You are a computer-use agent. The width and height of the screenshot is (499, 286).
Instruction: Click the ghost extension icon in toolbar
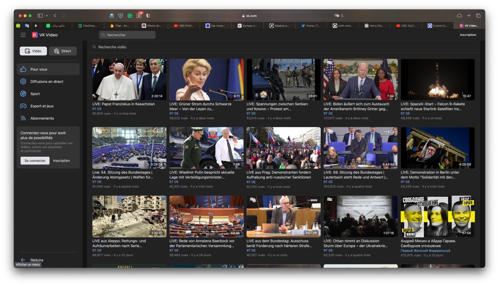(x=112, y=16)
